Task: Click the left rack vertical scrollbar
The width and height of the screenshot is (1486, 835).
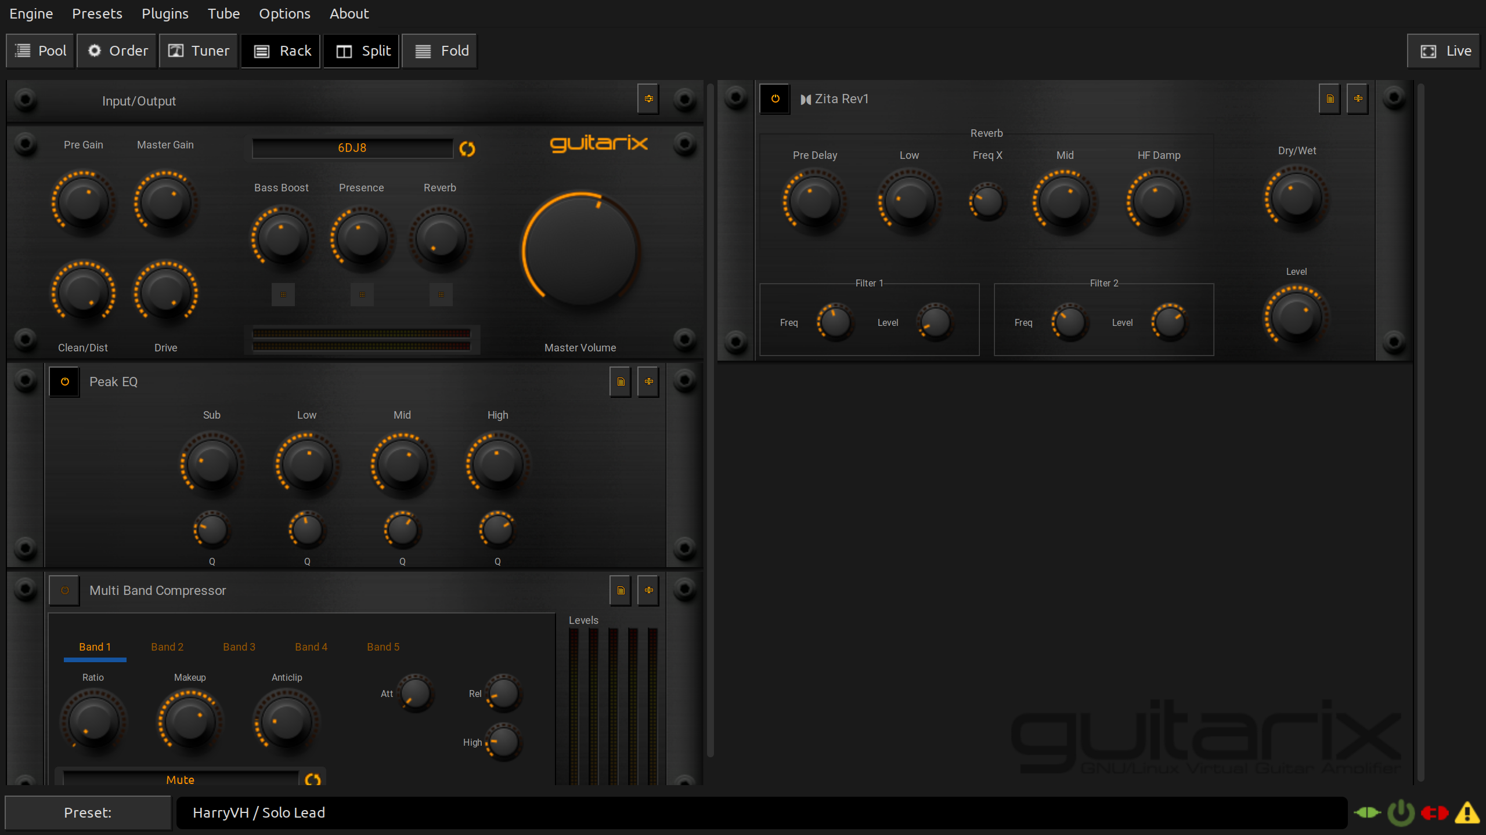Action: point(710,420)
